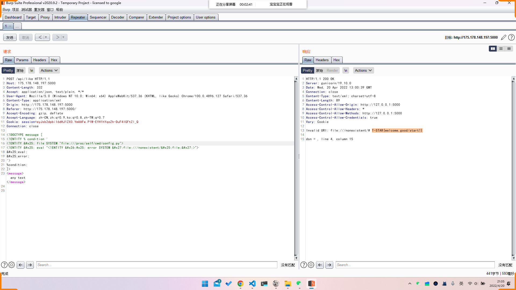
Task: Open history back dropdown arrow
Action: coord(46,37)
